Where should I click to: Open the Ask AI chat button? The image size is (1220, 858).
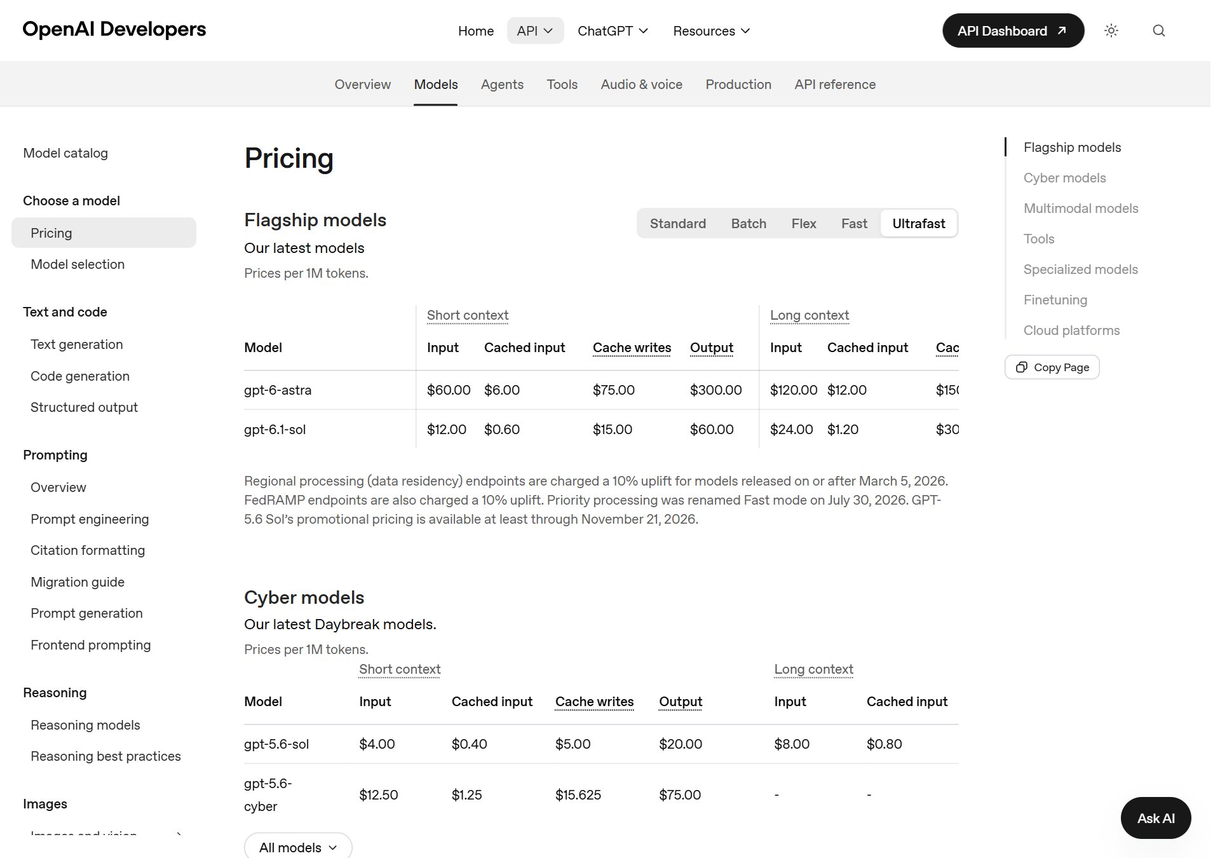[x=1156, y=819]
